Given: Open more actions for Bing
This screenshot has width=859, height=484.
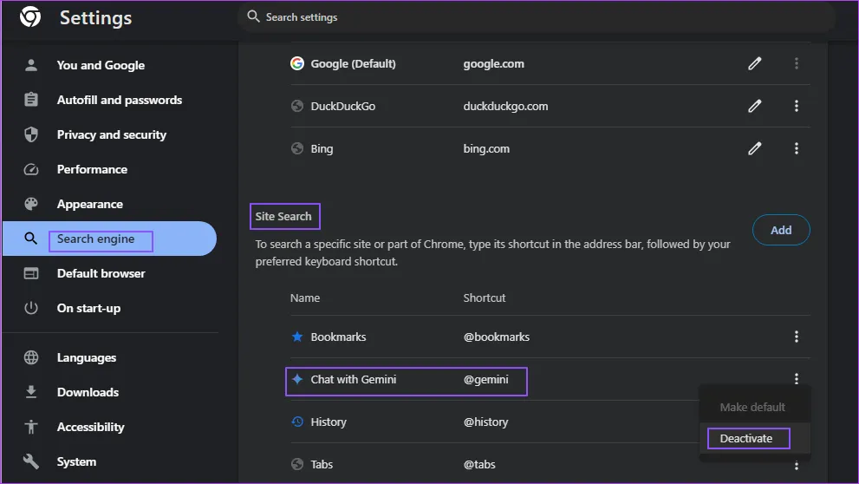Looking at the screenshot, I should tap(797, 148).
